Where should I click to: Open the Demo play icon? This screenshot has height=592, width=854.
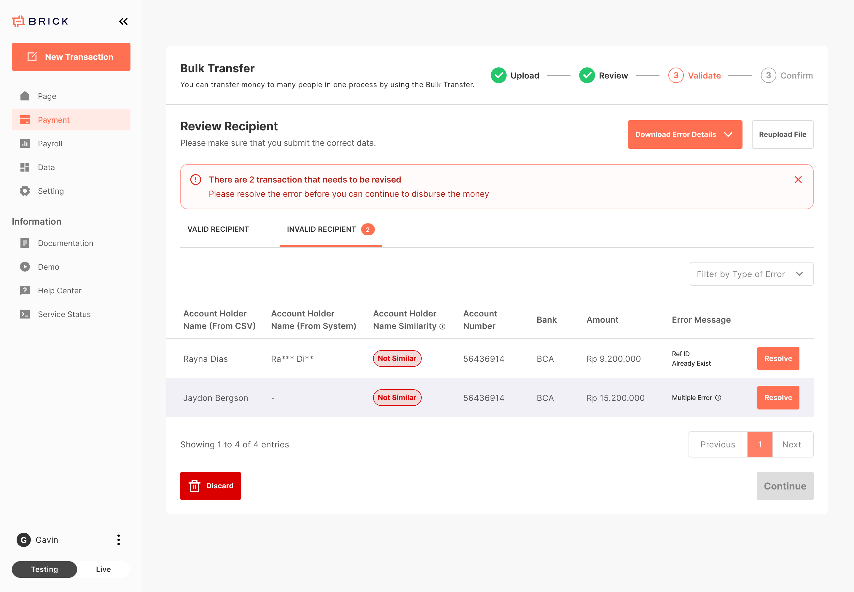coord(25,267)
